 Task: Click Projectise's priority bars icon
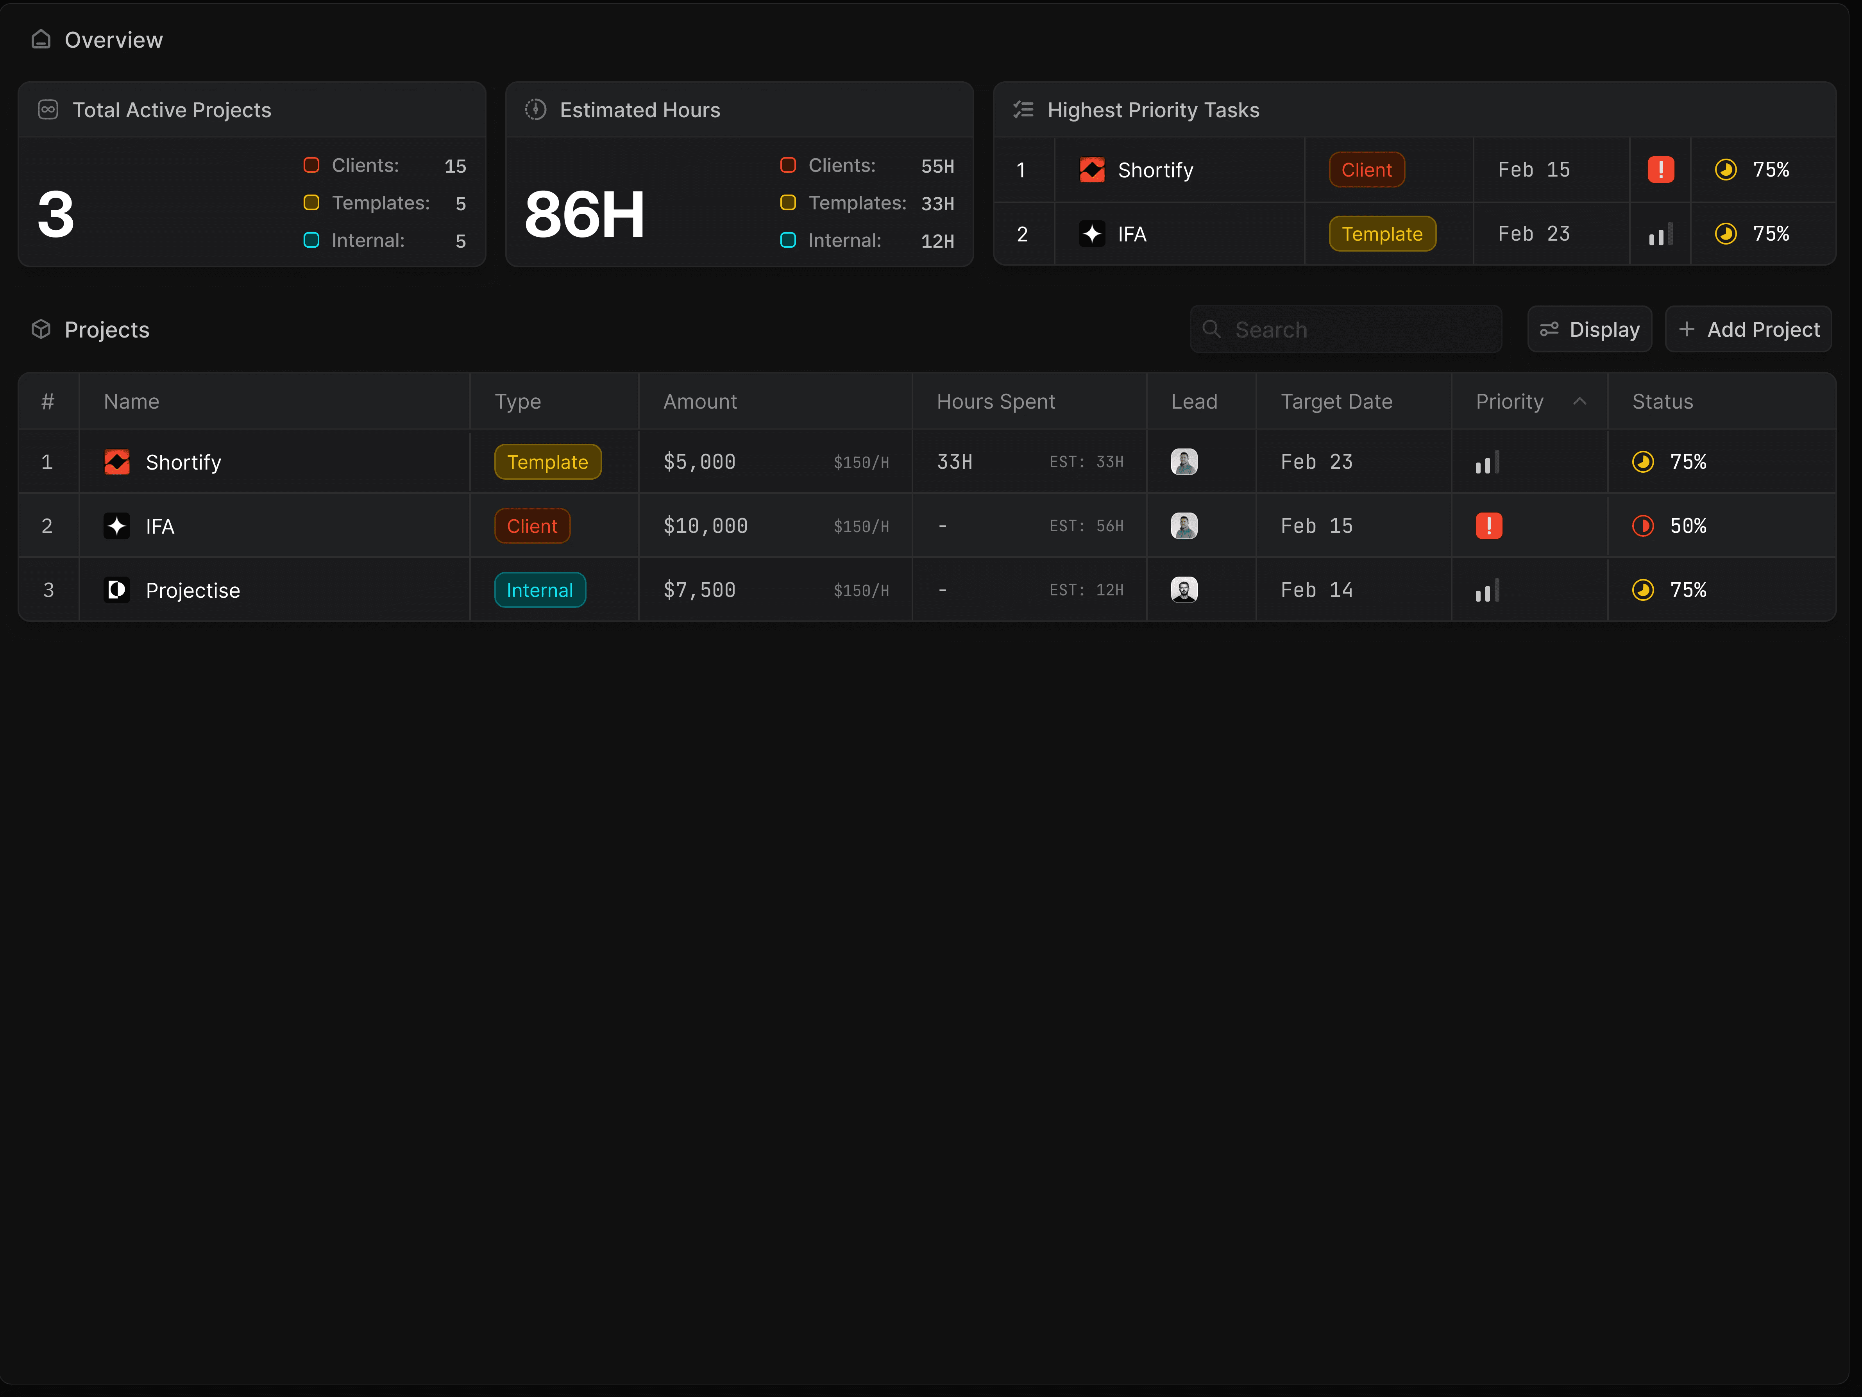(x=1486, y=590)
